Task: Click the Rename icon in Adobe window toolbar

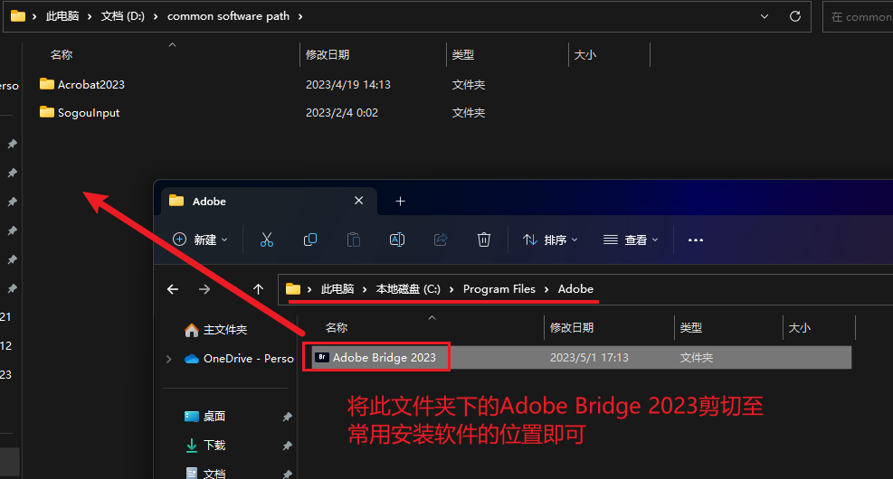Action: click(x=397, y=239)
